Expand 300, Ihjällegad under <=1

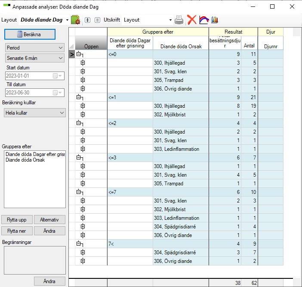pyautogui.click(x=83, y=106)
